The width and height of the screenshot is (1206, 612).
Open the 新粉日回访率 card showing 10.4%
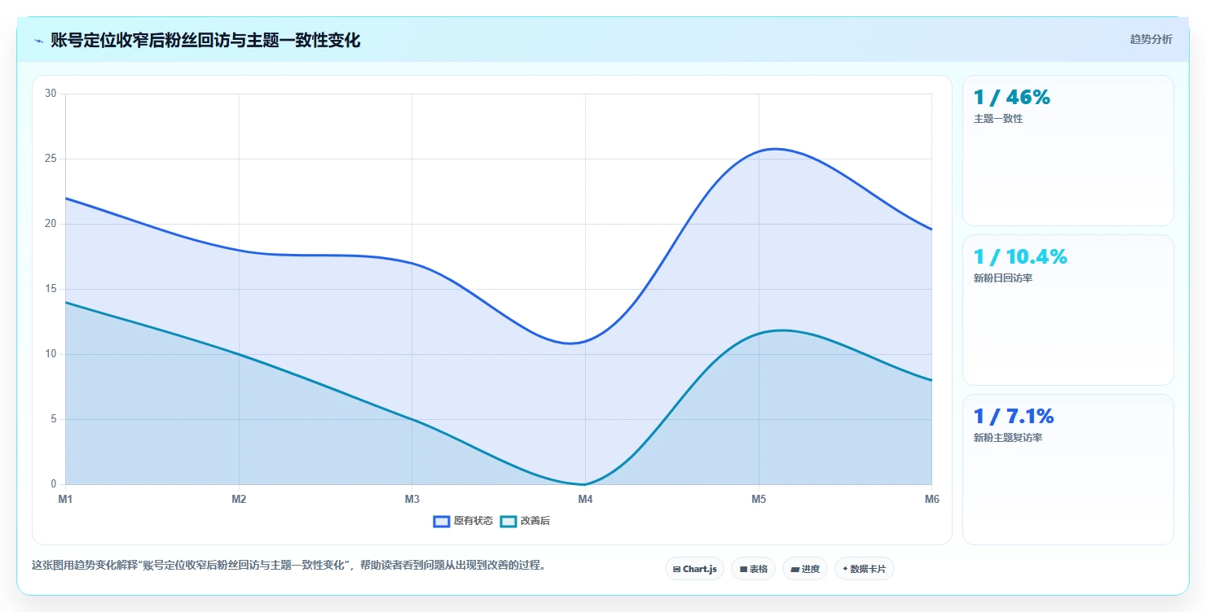[1068, 310]
